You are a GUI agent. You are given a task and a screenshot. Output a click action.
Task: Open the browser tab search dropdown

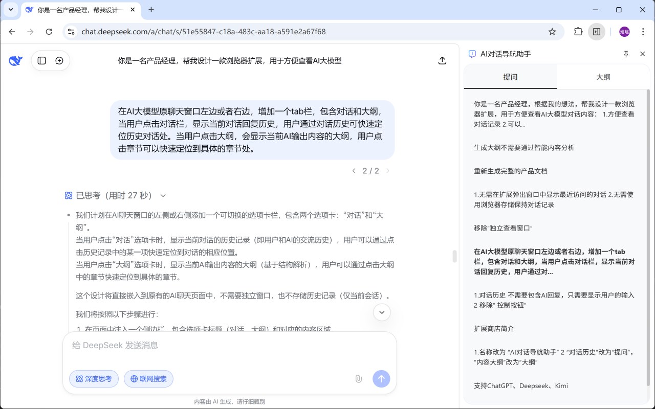tap(10, 10)
